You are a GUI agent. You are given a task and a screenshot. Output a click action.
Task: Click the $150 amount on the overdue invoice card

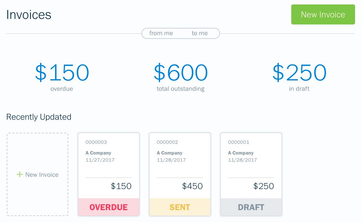(121, 186)
